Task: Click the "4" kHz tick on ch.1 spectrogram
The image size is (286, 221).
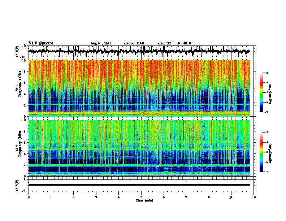Action: coord(25,94)
